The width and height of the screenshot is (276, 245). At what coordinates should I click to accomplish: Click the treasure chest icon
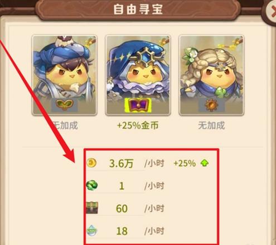[92, 208]
